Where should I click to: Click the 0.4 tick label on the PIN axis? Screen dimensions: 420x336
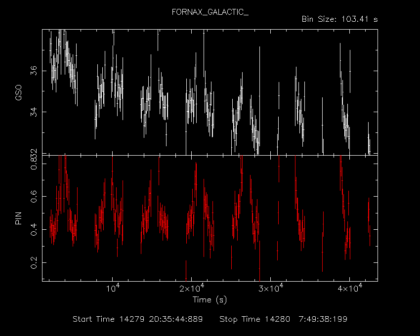click(34, 229)
